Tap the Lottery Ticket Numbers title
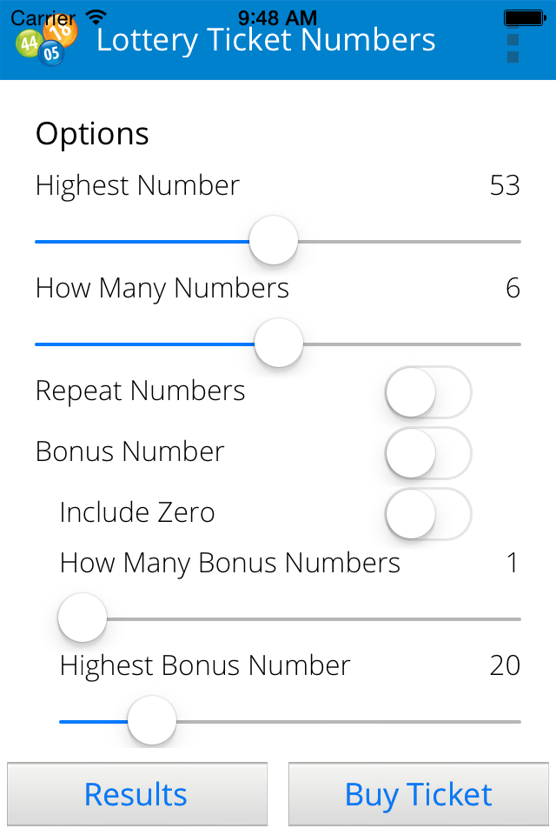The height and width of the screenshot is (835, 556). click(266, 41)
